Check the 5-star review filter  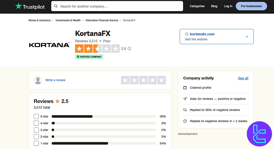click(36, 116)
